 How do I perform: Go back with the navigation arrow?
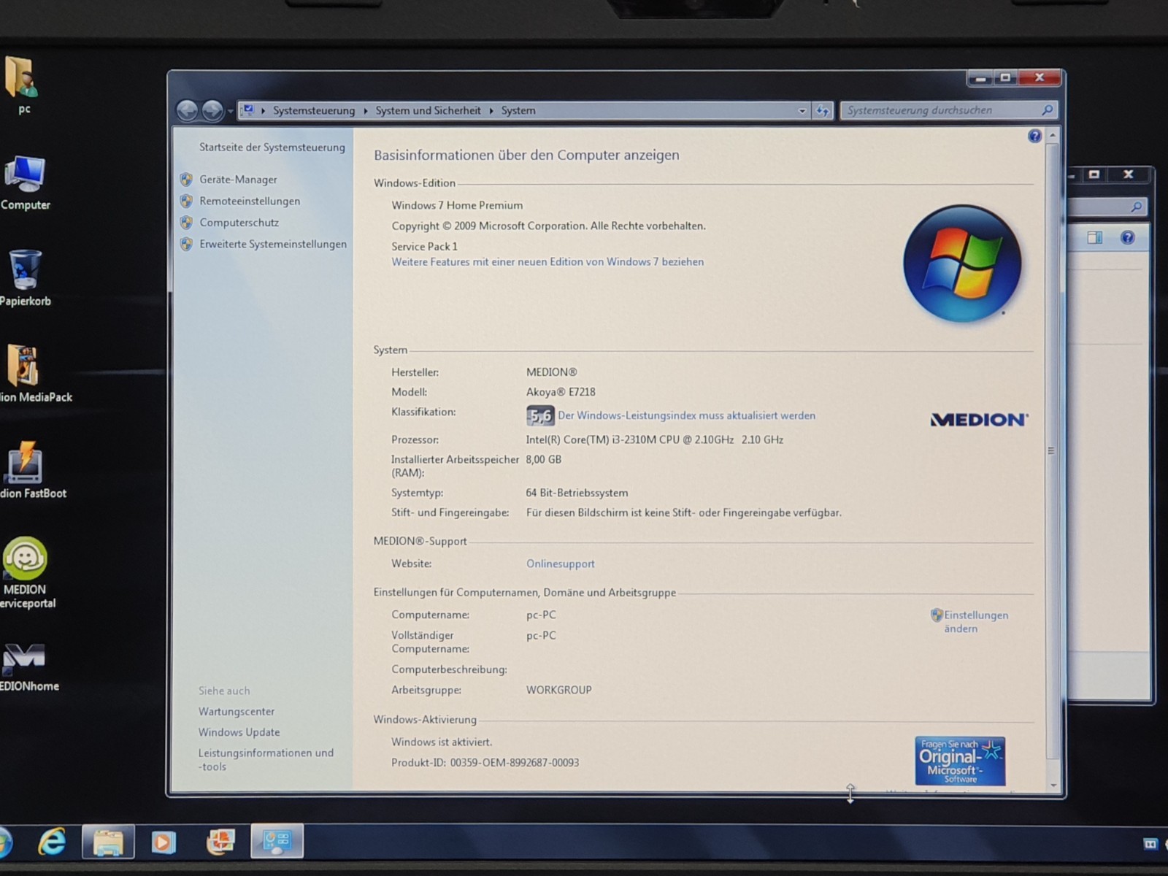click(x=188, y=110)
